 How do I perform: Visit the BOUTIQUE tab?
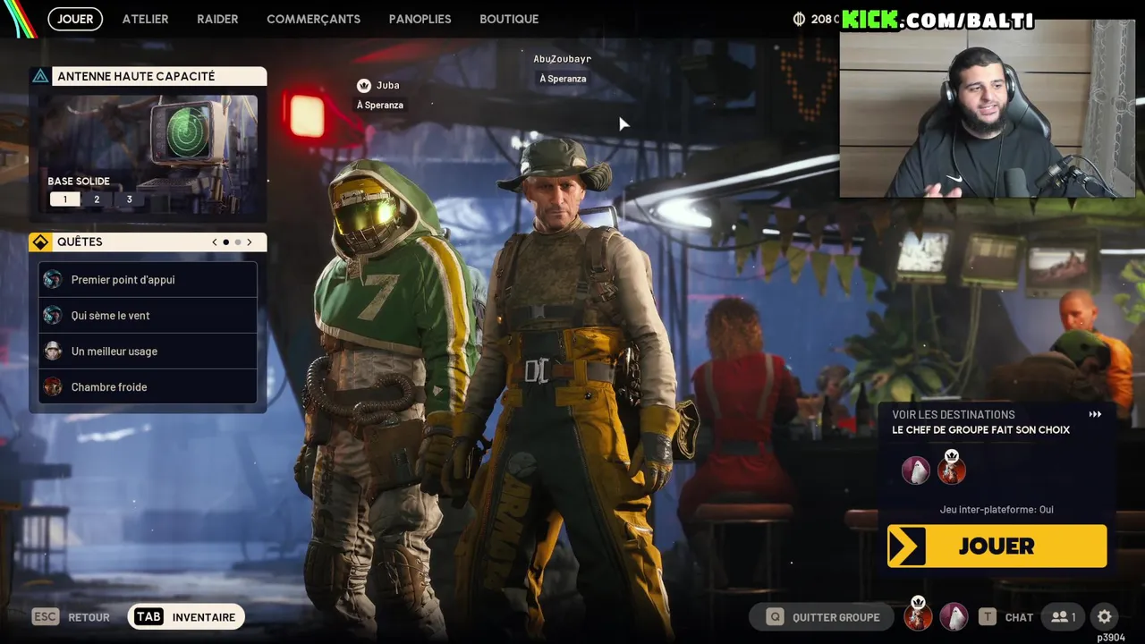click(x=509, y=19)
